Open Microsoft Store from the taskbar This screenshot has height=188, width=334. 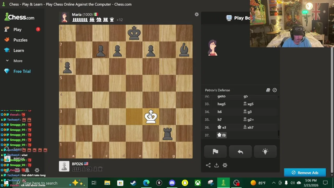pyautogui.click(x=120, y=183)
